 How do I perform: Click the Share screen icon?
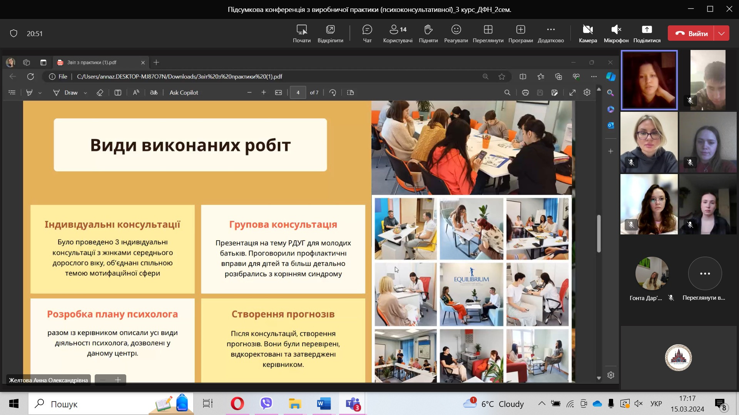coord(647,33)
